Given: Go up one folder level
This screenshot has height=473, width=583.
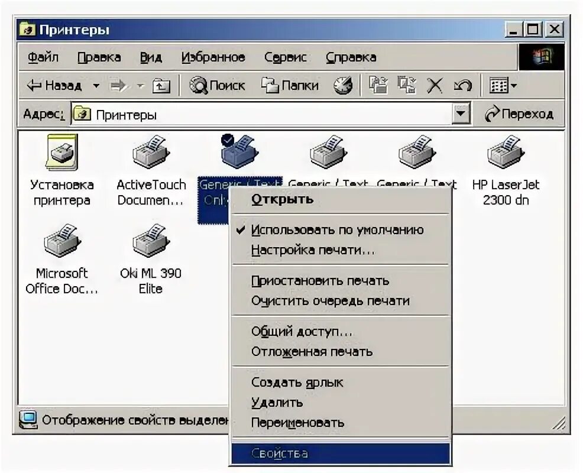Looking at the screenshot, I should tap(161, 86).
